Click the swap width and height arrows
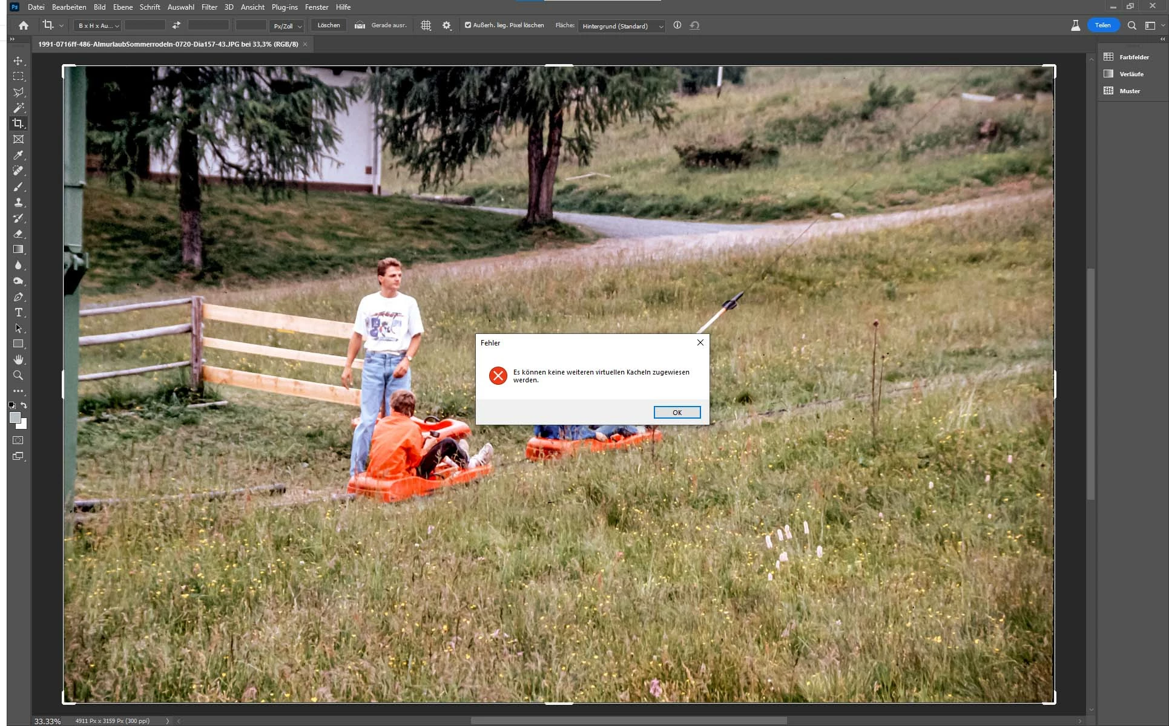 click(x=176, y=25)
